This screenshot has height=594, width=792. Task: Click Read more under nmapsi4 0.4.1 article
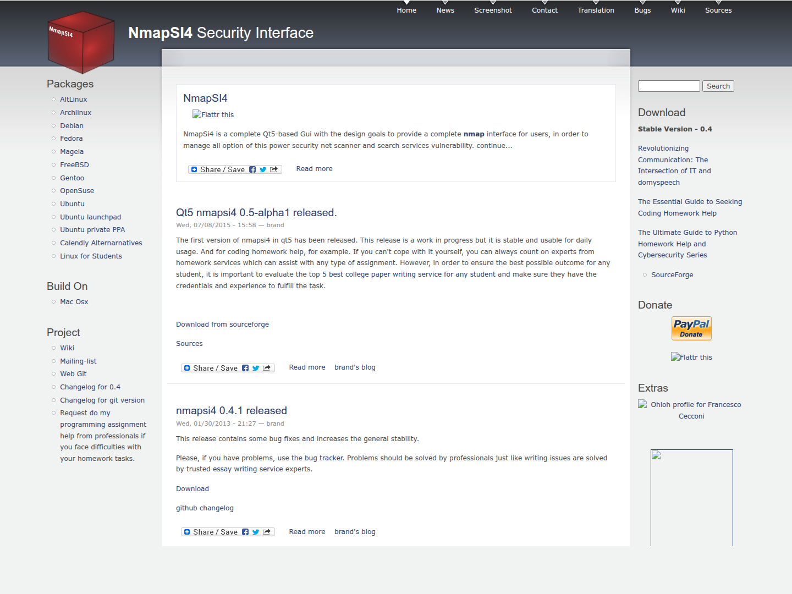[307, 532]
